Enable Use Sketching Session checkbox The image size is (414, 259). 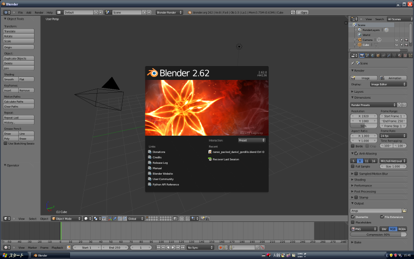pyautogui.click(x=5, y=143)
